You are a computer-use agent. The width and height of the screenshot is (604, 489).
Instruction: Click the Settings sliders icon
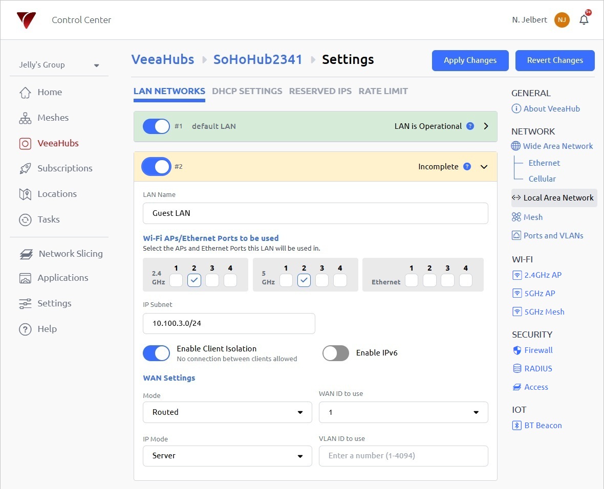25,303
